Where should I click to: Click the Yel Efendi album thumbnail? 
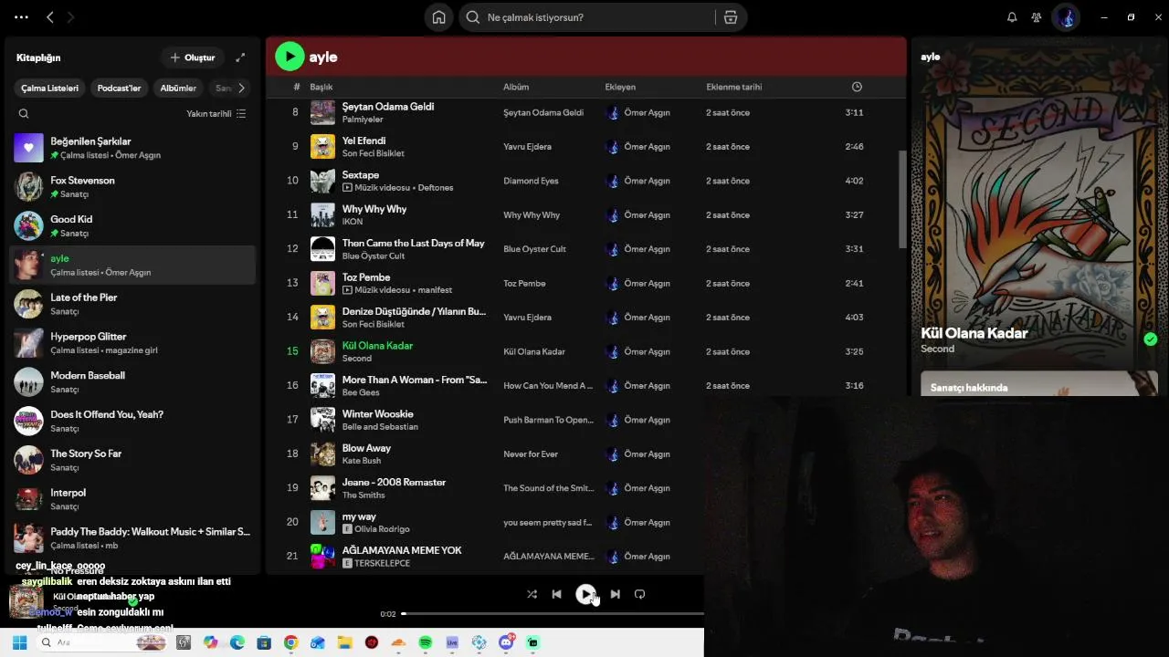click(x=322, y=146)
